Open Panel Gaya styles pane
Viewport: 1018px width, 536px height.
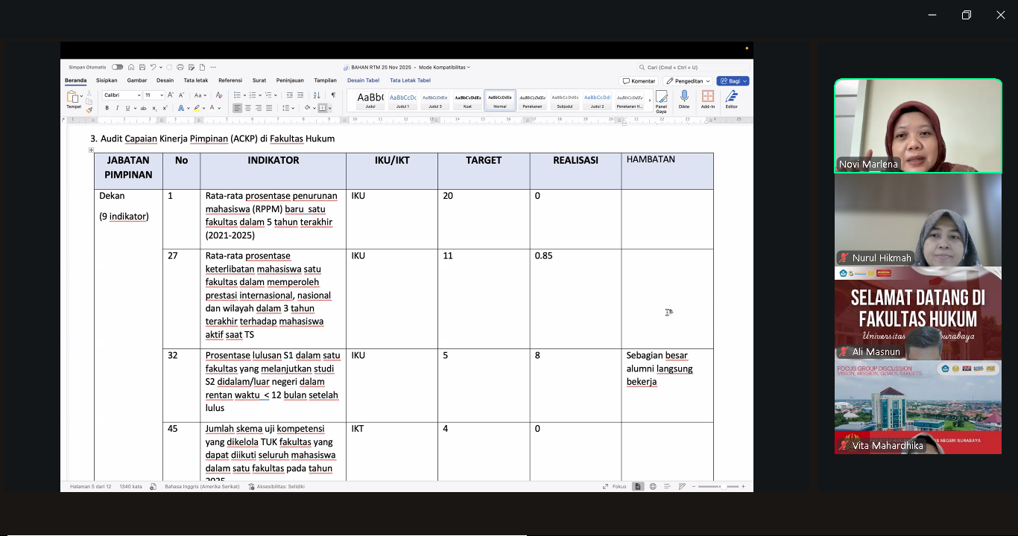tap(661, 100)
